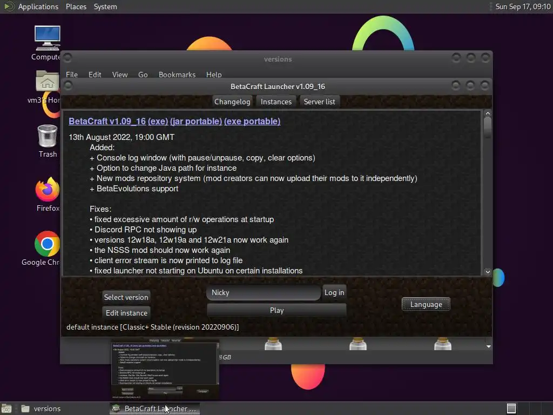Click the Nicky username field
This screenshot has width=553, height=415.
click(264, 292)
